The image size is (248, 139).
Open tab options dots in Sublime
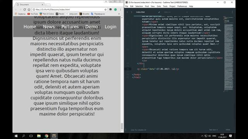point(232,12)
